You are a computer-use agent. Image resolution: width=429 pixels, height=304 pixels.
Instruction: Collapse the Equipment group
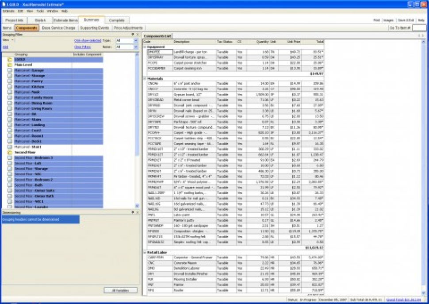pos(145,47)
